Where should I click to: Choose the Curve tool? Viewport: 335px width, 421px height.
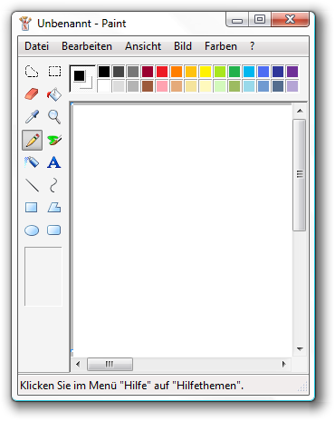pos(54,185)
